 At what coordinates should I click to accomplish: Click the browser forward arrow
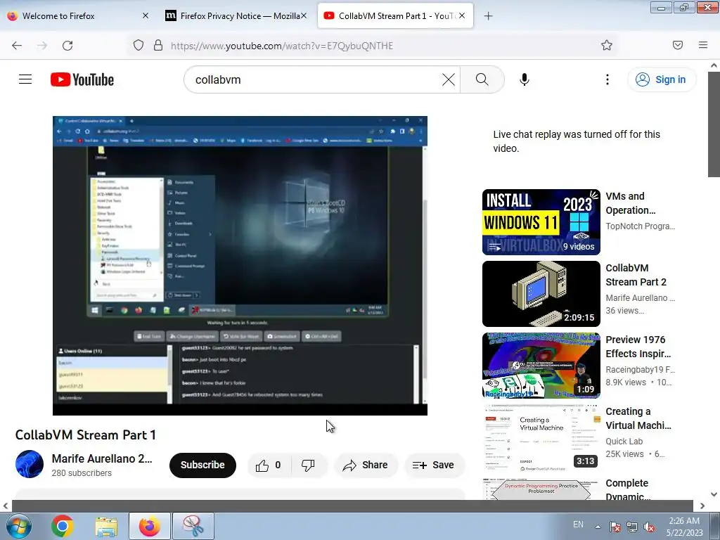click(x=42, y=46)
